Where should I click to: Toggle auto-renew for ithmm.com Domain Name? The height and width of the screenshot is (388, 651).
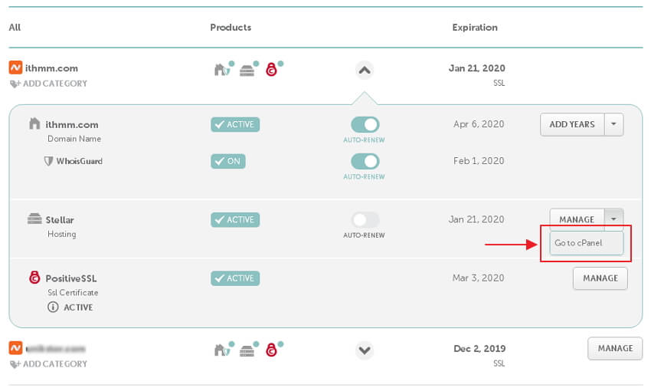(365, 124)
